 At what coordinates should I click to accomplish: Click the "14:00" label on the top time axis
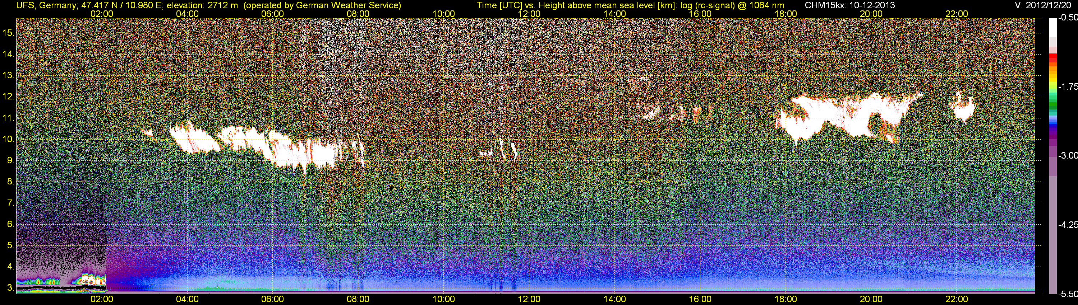(x=615, y=14)
